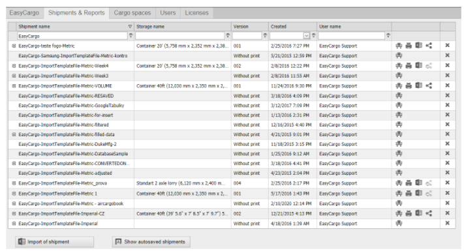This screenshot has height=251, width=464.
Task: Load the Metric-VOLUME shipment cart icon
Action: pyautogui.click(x=399, y=86)
